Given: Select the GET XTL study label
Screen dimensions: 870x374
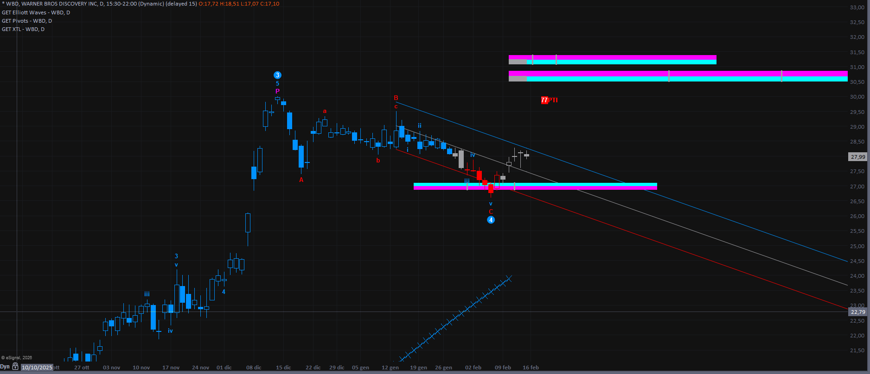Looking at the screenshot, I should pos(23,29).
